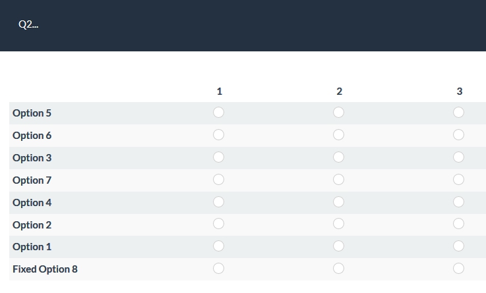Pick rating 3 for Option 7
Viewport: 486px width, 293px height.
459,180
